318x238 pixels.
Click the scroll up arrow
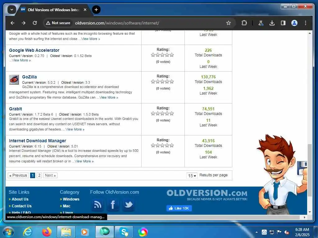(310, 33)
